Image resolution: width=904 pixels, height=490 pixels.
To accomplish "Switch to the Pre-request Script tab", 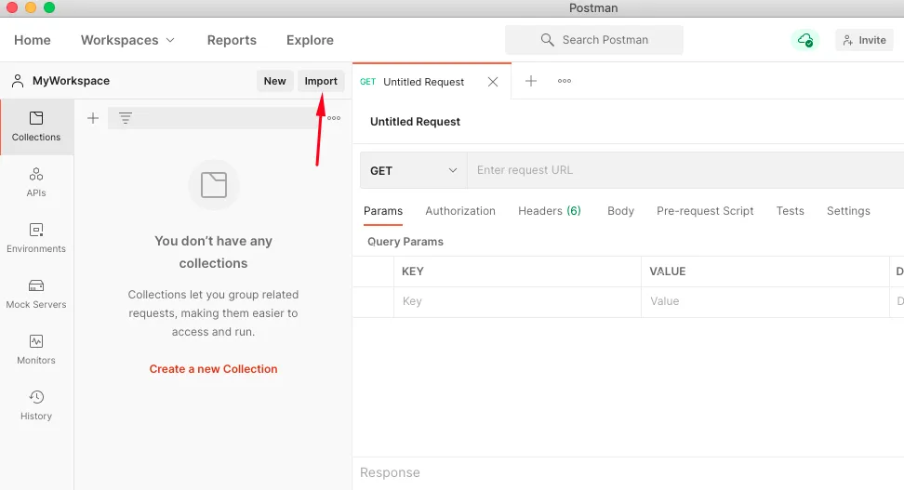I will 705,211.
